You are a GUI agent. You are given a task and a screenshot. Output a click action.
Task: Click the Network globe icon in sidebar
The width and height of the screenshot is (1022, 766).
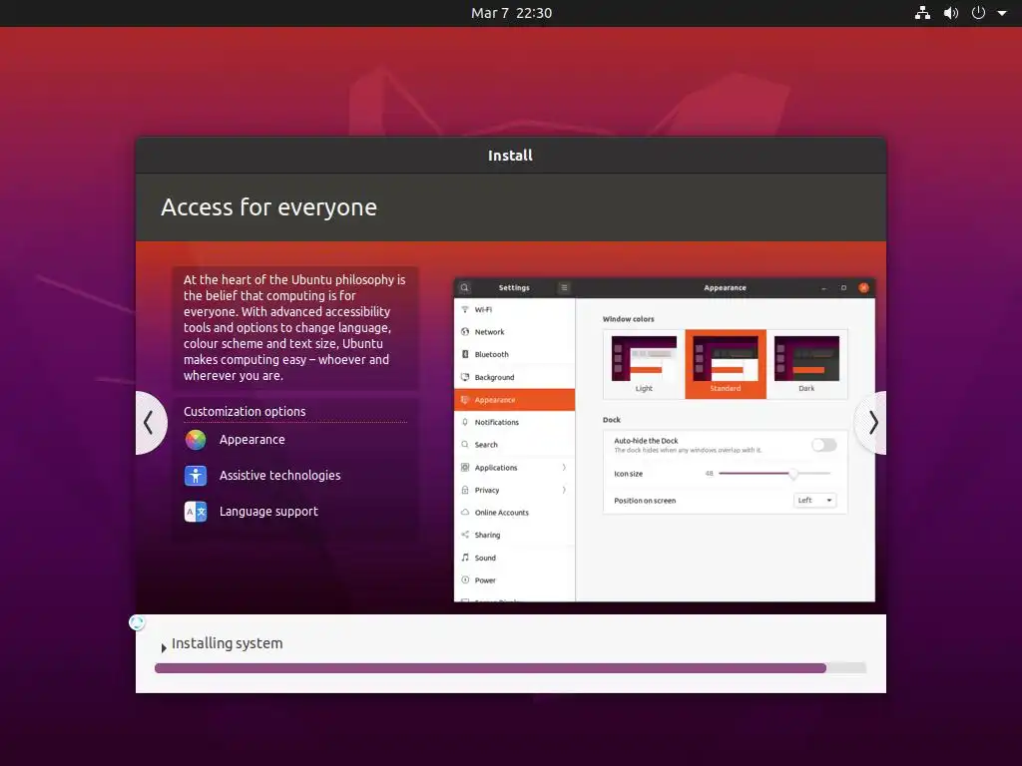click(x=465, y=331)
